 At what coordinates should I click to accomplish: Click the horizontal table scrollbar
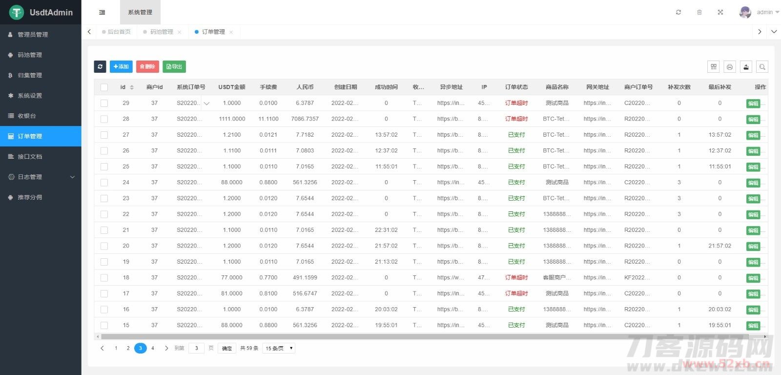425,336
